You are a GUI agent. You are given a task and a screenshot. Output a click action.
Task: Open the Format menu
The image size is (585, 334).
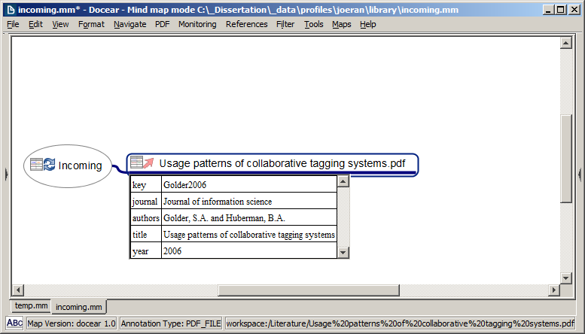click(x=91, y=24)
